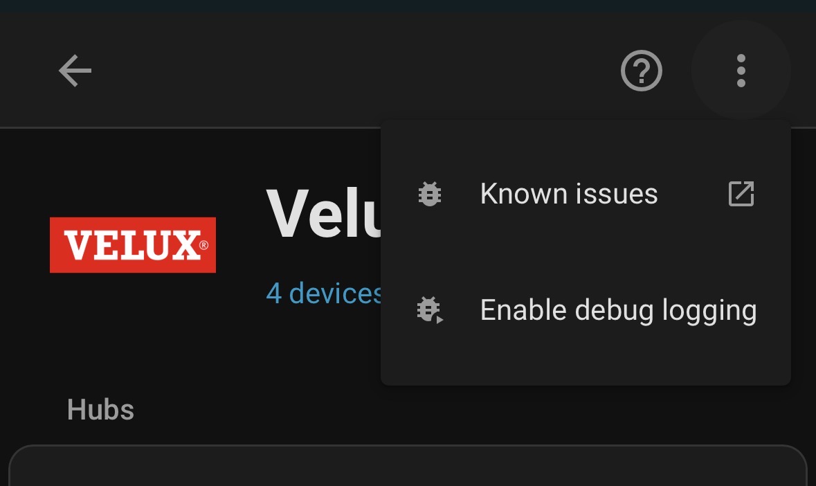Image resolution: width=816 pixels, height=486 pixels.
Task: Select the Known issues menu entry
Action: (569, 195)
